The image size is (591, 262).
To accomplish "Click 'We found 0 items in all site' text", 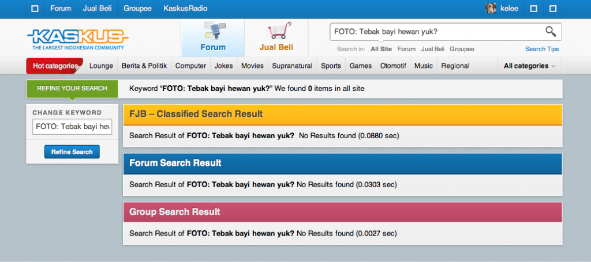I will click(x=319, y=89).
